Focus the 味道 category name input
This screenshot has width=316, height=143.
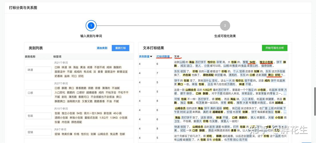[x=39, y=70]
